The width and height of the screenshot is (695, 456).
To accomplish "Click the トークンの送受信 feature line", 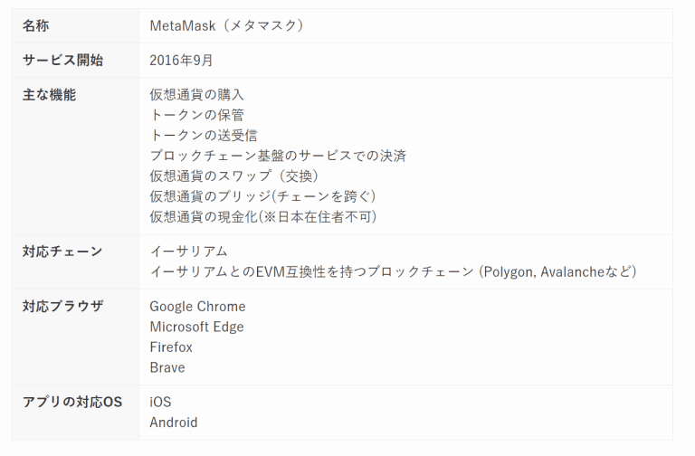I will [203, 136].
